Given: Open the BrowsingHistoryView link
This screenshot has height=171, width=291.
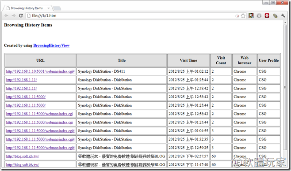Looking at the screenshot, I should [51, 45].
